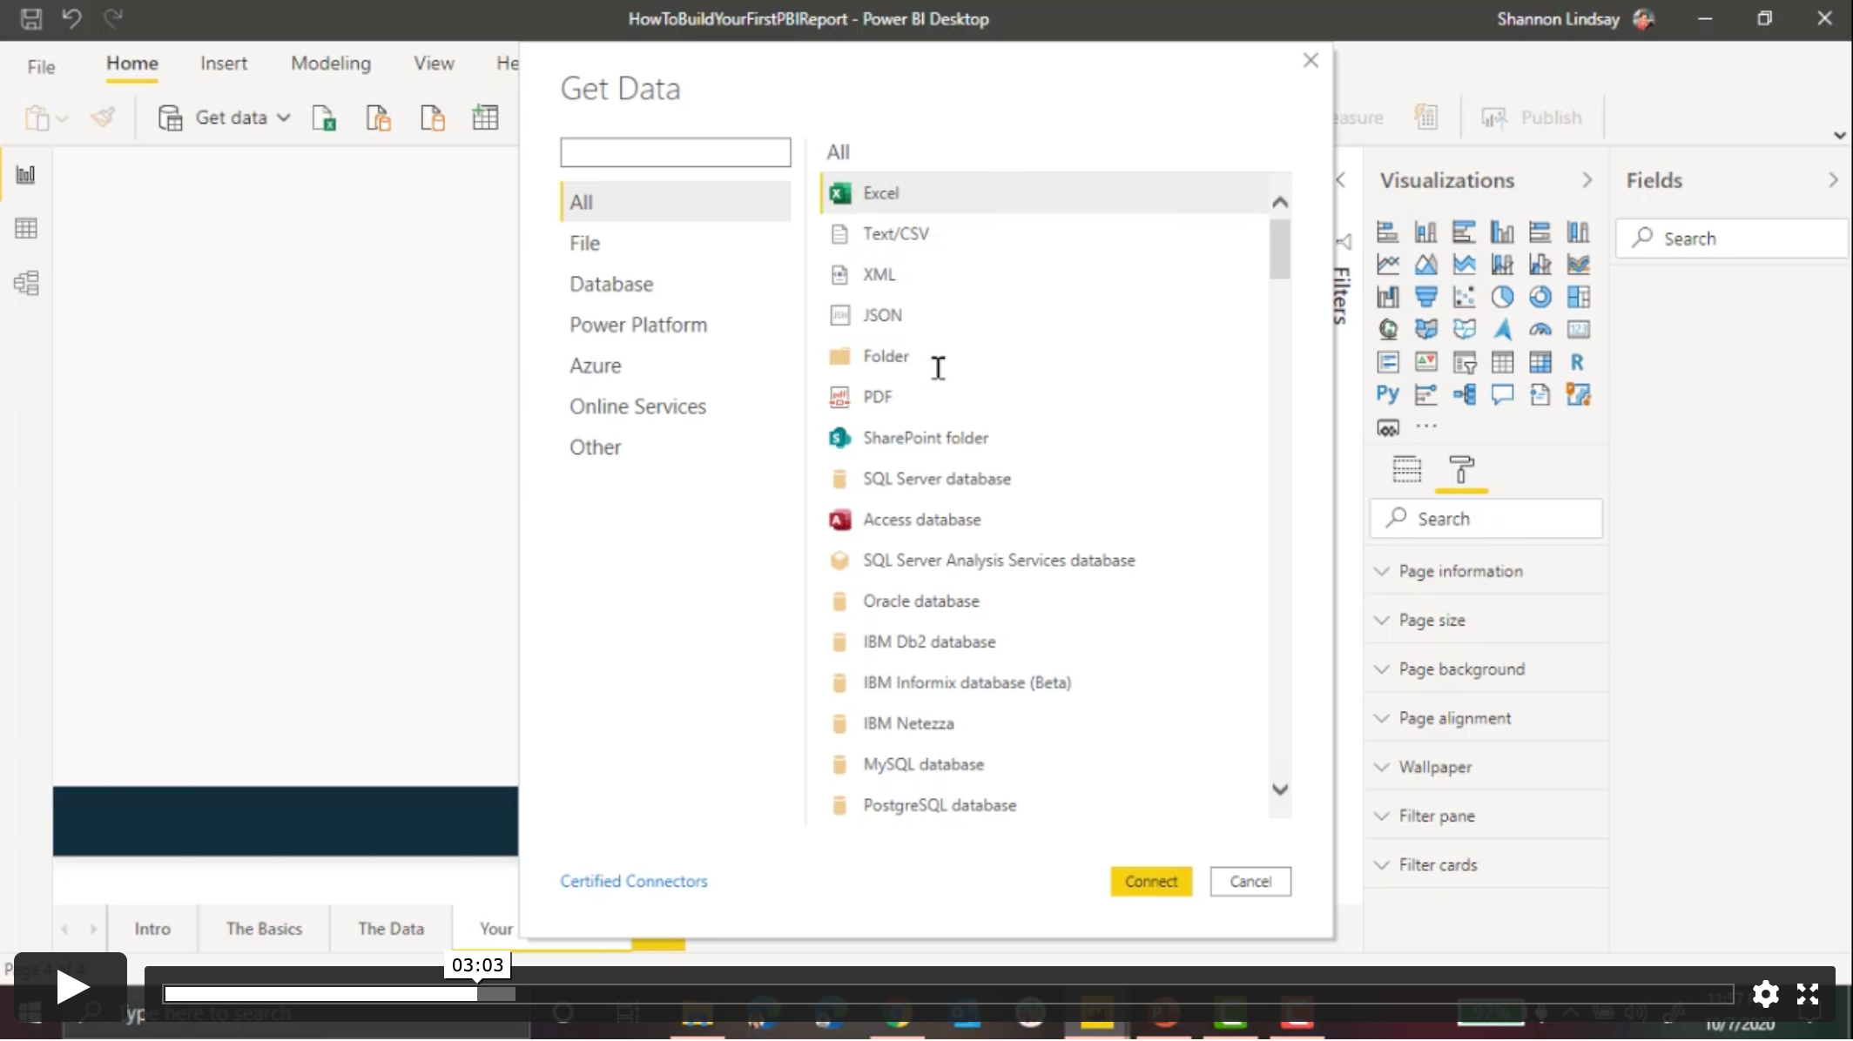
Task: Open the Get data dropdown arrow
Action: click(283, 118)
